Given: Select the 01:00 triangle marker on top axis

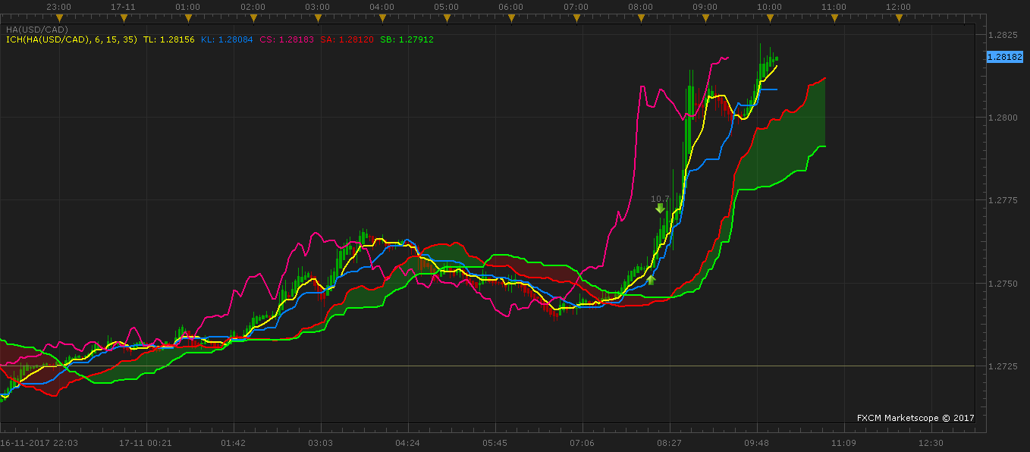Looking at the screenshot, I should 188,17.
